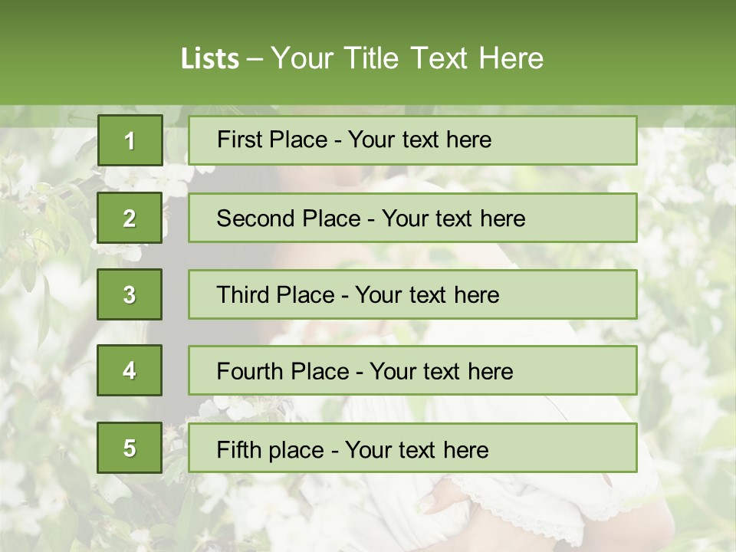
Task: Select the Third Place text bar
Action: [412, 294]
